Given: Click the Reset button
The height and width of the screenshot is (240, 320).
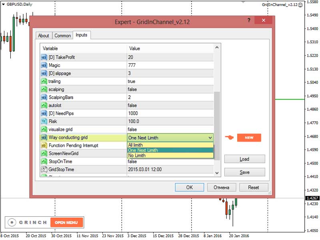Looking at the screenshot, I should 254,187.
